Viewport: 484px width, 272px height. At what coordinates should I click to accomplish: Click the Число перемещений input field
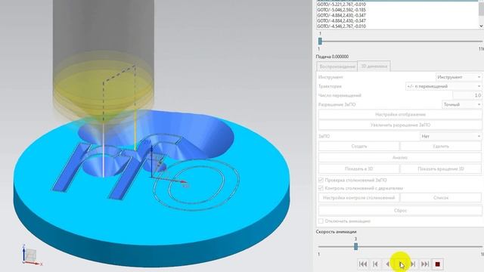pyautogui.click(x=467, y=95)
